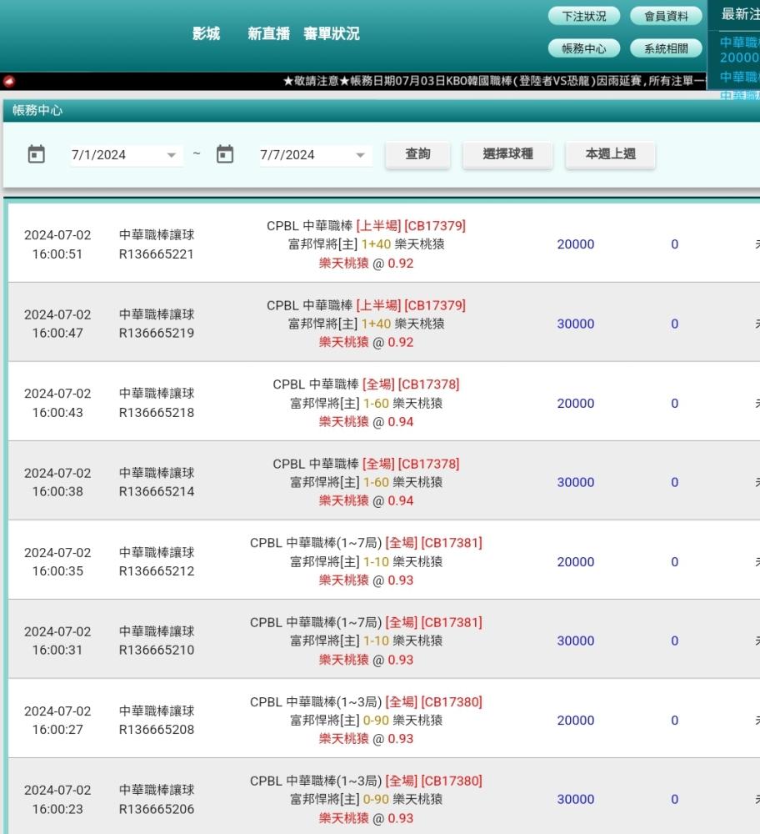Open 帳務中心 from the top buttons
Viewport: 760px width, 834px height.
(x=584, y=48)
